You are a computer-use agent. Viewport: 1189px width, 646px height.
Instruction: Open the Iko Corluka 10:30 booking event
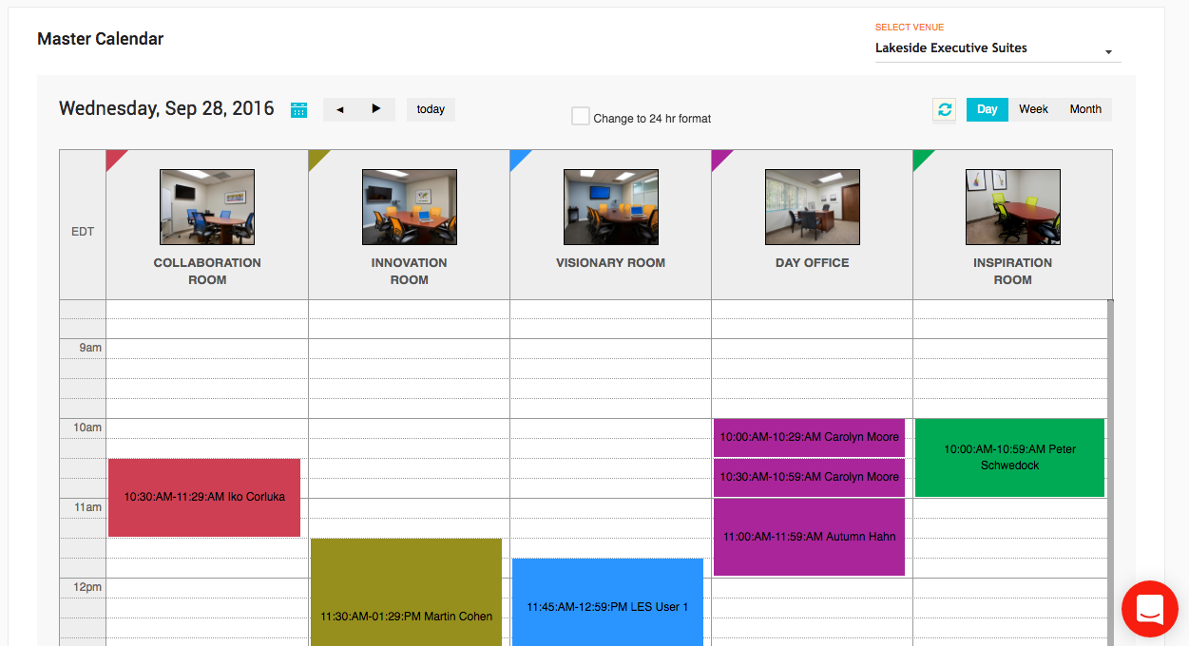(203, 497)
